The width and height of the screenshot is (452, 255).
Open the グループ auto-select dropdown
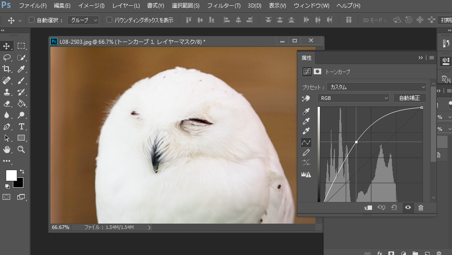83,20
